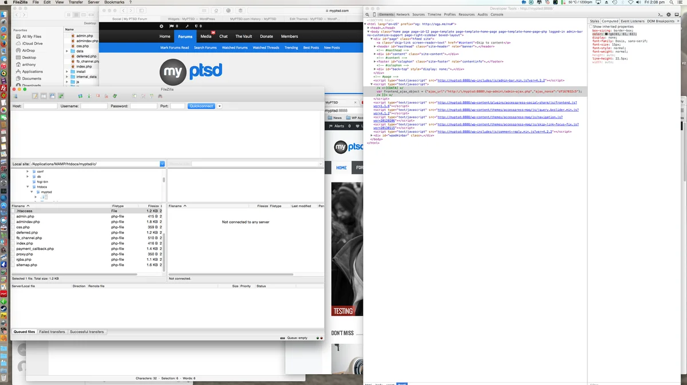Switch to DevTools Network tab
The image size is (687, 385).
click(403, 14)
